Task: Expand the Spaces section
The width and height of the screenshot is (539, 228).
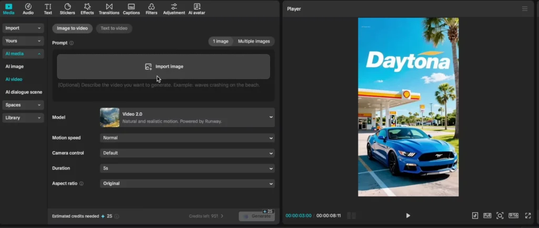Action: [x=23, y=105]
